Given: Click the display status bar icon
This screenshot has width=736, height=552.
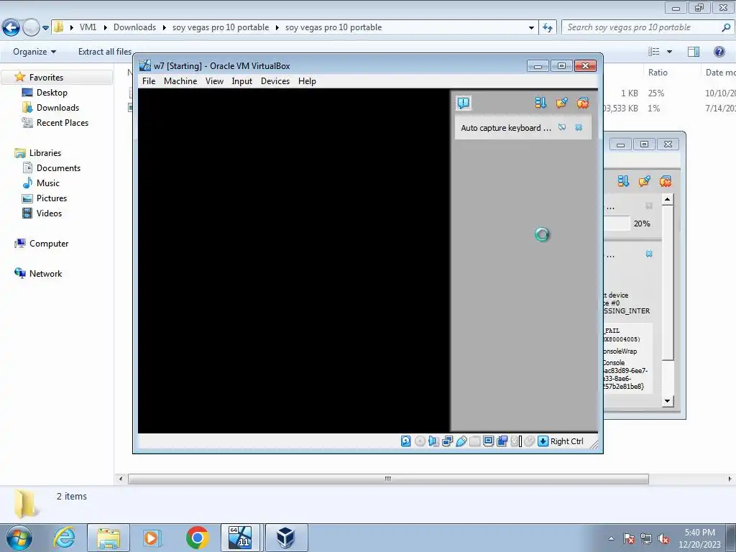Looking at the screenshot, I should point(488,441).
